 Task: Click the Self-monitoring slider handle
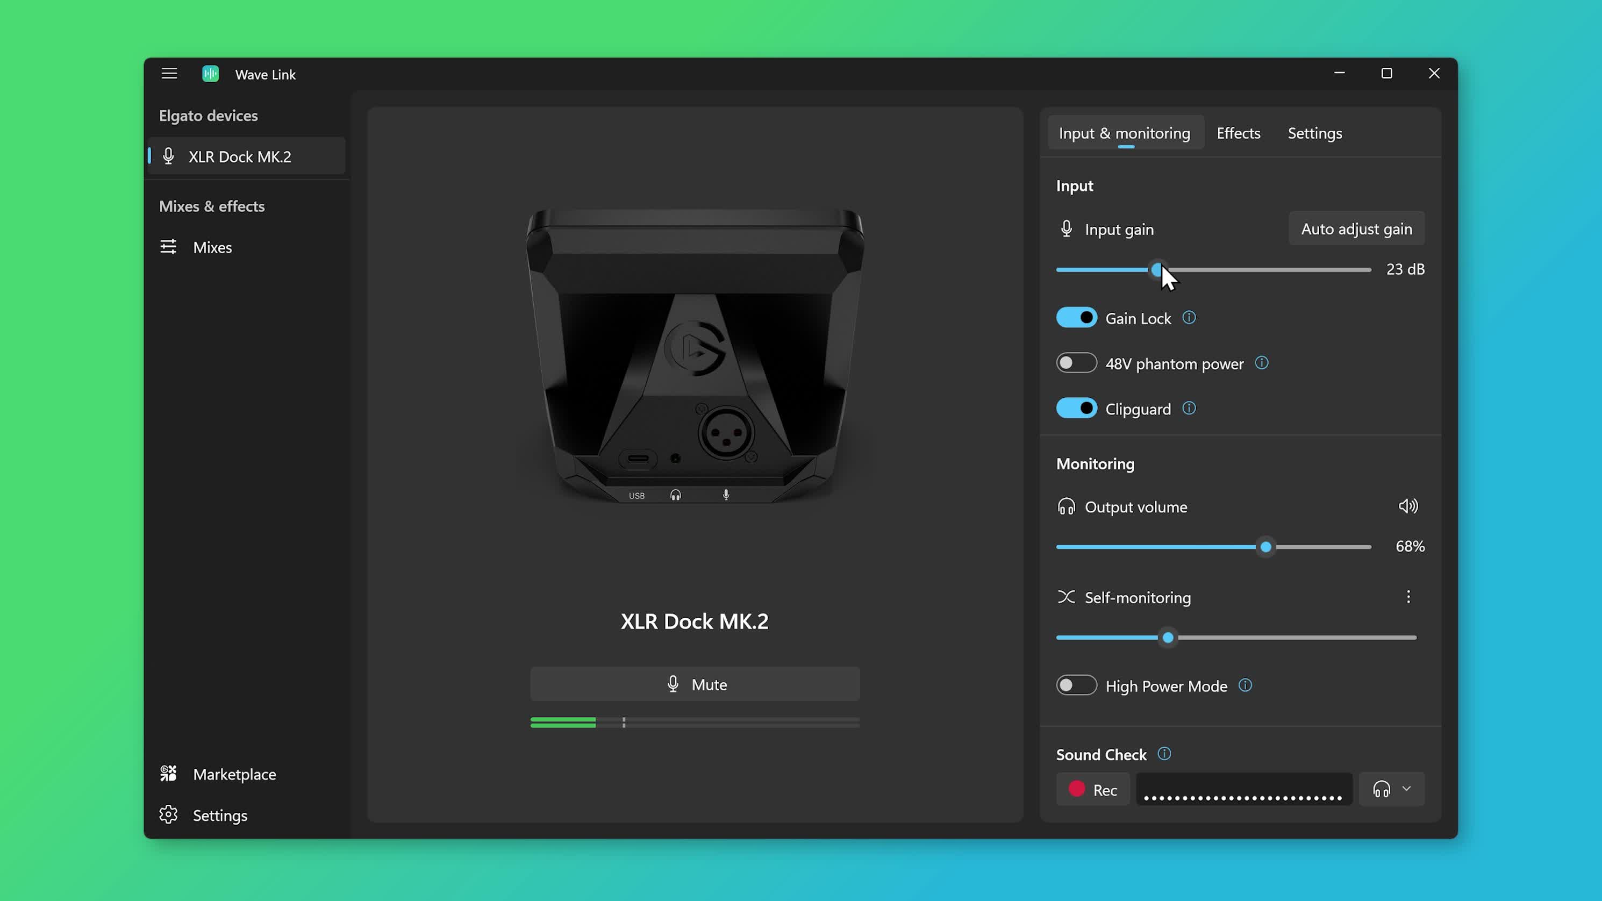pyautogui.click(x=1168, y=638)
